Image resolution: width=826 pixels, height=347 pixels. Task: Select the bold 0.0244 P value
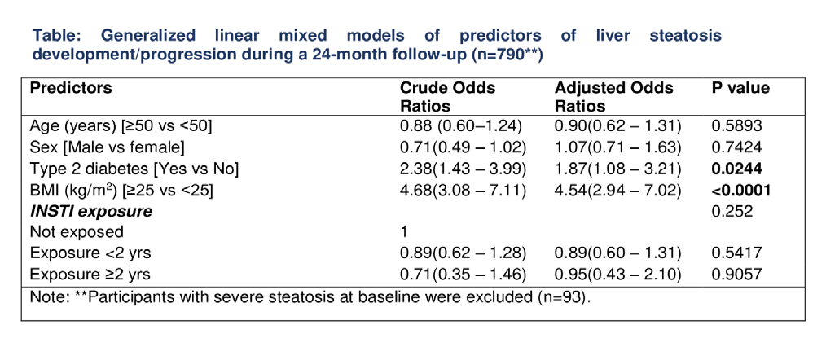pyautogui.click(x=736, y=170)
